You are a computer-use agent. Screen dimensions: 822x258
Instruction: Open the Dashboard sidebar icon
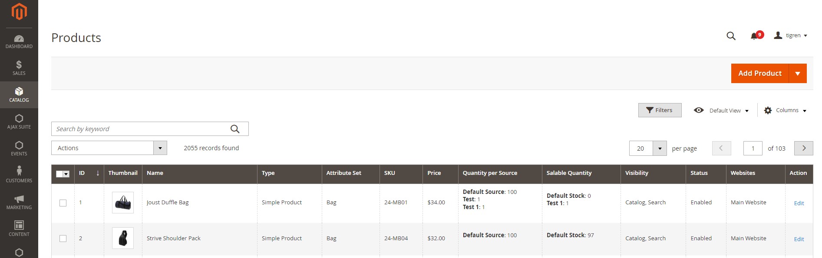[x=19, y=41]
